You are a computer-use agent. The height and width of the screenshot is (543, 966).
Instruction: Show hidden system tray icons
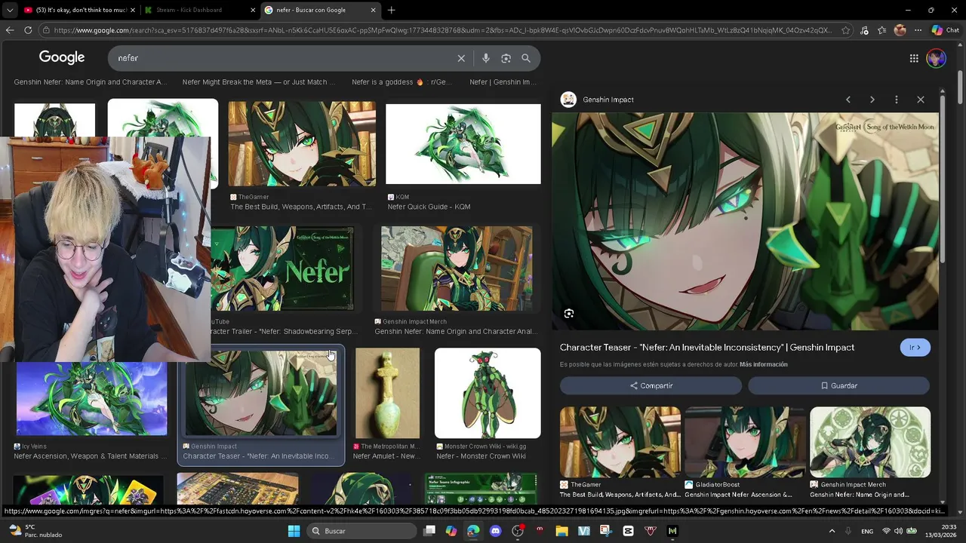click(832, 531)
